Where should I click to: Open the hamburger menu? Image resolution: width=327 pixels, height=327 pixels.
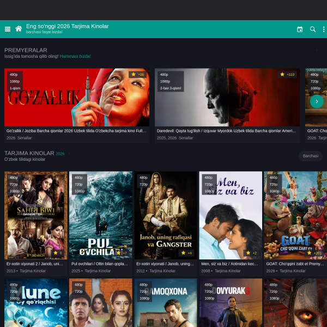coord(8,29)
